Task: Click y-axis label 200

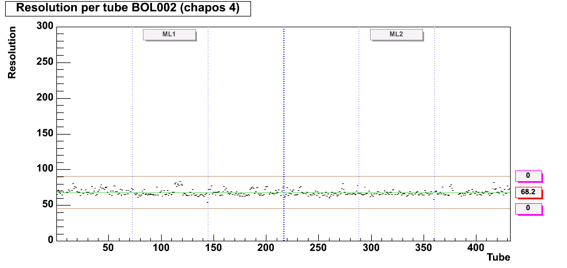Action: click(x=45, y=98)
